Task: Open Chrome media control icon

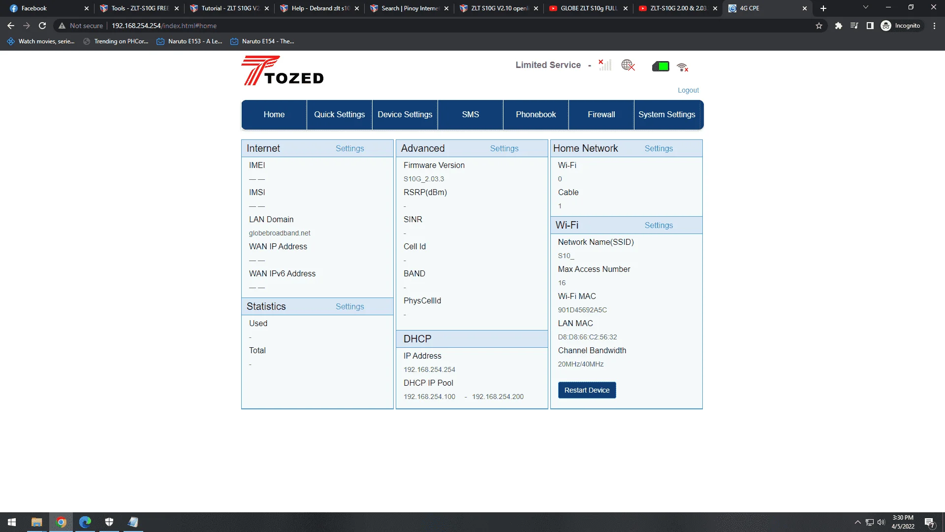Action: [x=854, y=26]
